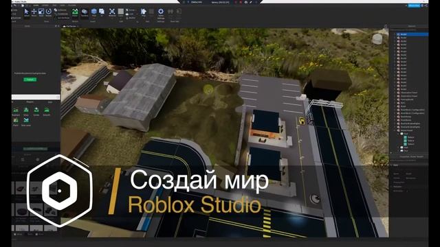Close the Terrain Editor panel
Image resolution: width=440 pixels, height=247 pixels.
coord(58,26)
